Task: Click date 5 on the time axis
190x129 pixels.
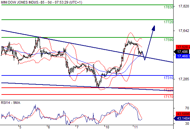Action: tap(20, 127)
